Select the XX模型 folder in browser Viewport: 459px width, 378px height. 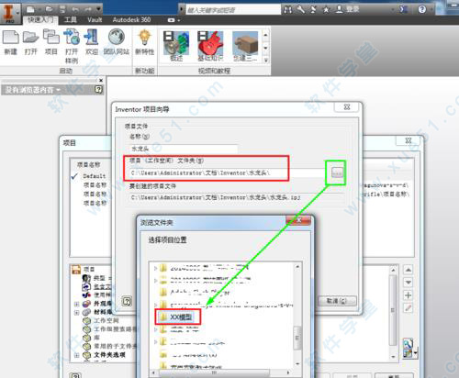178,317
